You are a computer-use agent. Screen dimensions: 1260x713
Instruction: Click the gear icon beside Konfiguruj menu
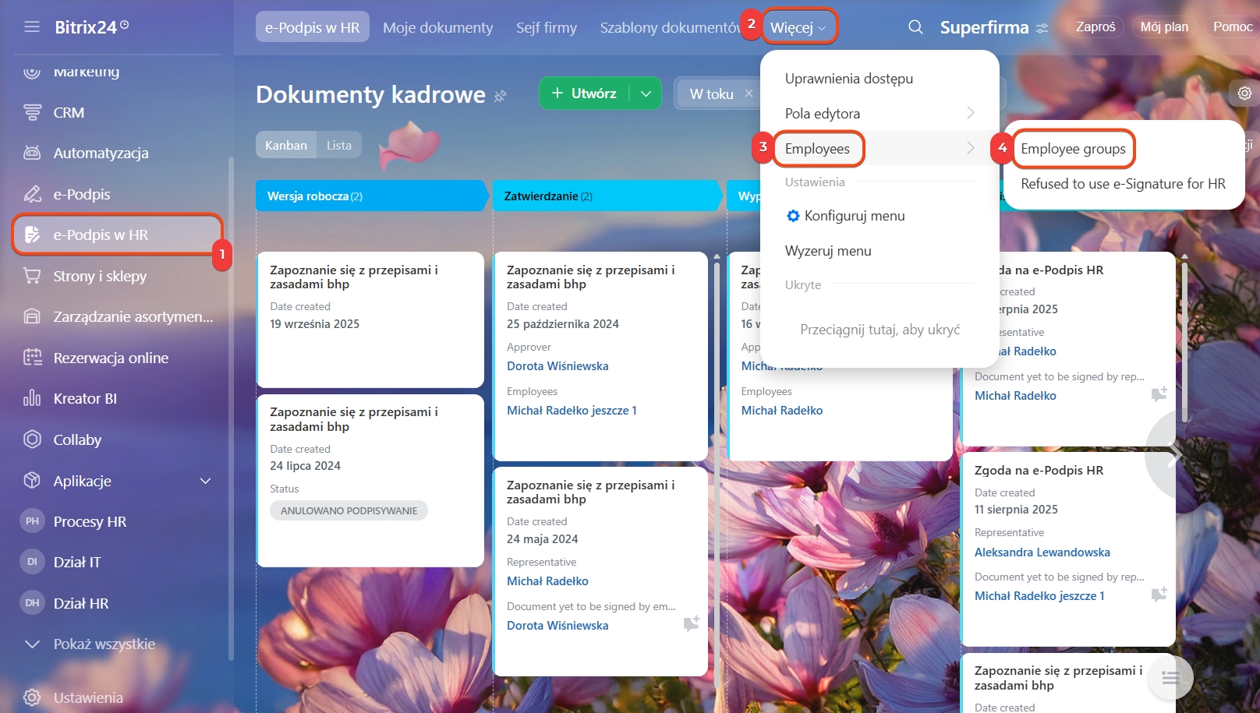(x=793, y=216)
